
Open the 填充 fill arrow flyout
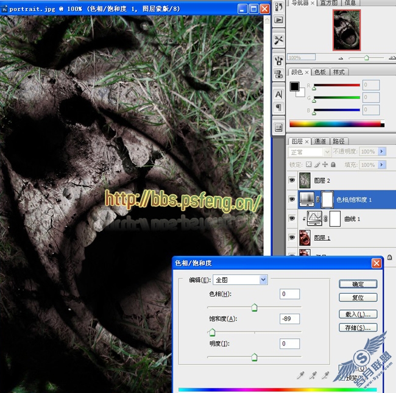pos(381,165)
